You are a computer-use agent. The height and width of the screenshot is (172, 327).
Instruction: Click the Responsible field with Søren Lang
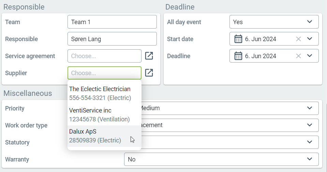[x=112, y=39]
